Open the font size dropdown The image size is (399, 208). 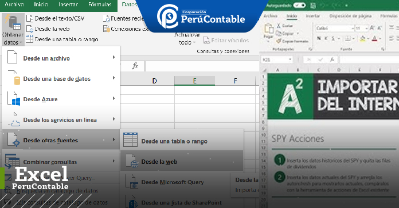tap(366, 29)
